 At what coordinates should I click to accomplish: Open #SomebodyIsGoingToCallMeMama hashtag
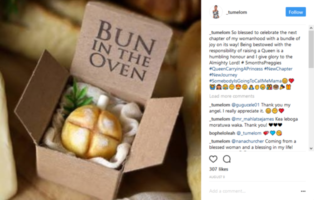[245, 81]
